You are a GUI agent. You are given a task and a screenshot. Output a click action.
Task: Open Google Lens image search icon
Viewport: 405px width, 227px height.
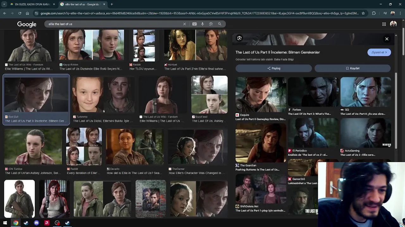211,24
